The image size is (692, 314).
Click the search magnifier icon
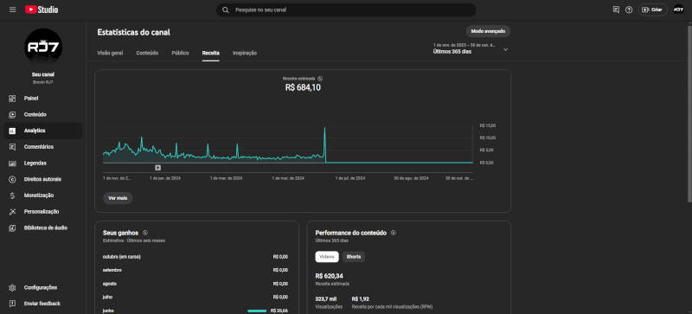click(226, 10)
